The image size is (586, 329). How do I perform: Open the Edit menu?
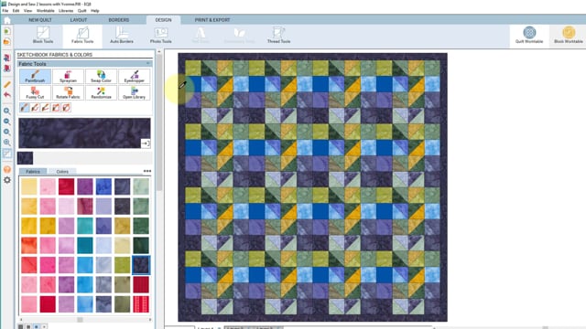click(16, 11)
